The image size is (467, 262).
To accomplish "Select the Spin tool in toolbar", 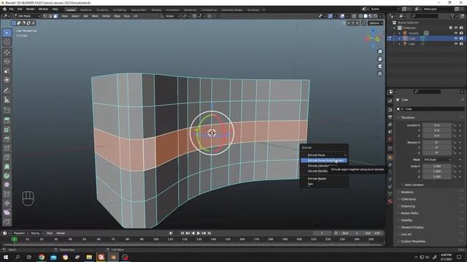I will point(7,175).
